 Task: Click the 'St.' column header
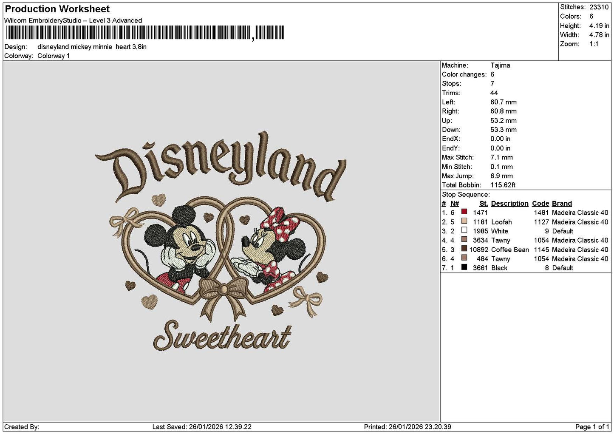pos(484,204)
